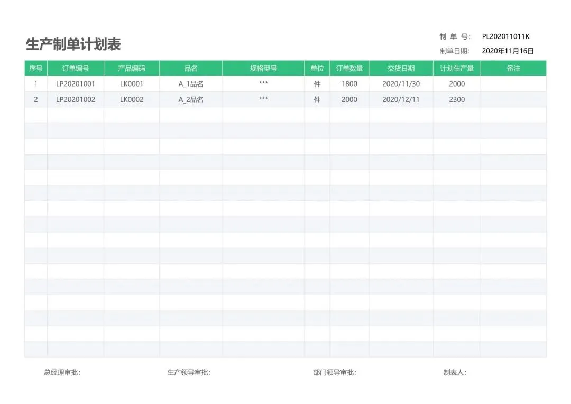Image resolution: width=571 pixels, height=404 pixels.
Task: Click the title 生产制单计划表
Action: tap(73, 44)
